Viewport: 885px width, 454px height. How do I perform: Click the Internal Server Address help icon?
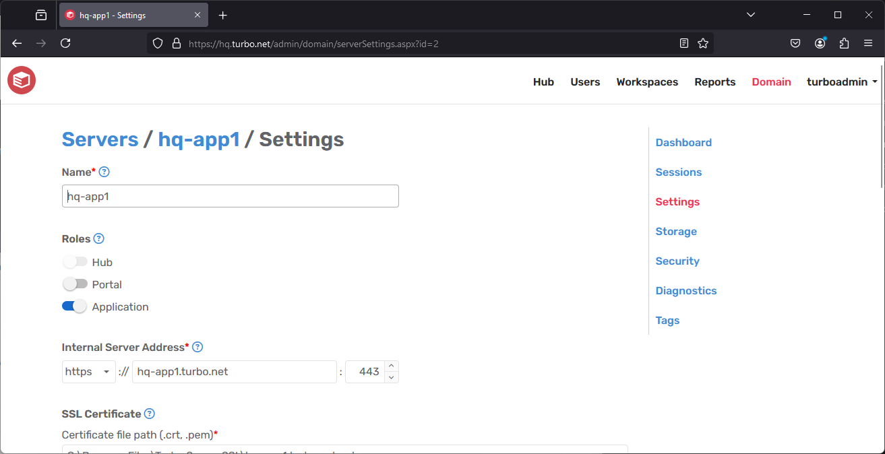(197, 347)
